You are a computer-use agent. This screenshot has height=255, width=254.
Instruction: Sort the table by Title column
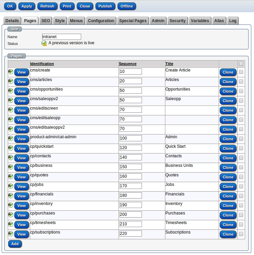pyautogui.click(x=169, y=64)
